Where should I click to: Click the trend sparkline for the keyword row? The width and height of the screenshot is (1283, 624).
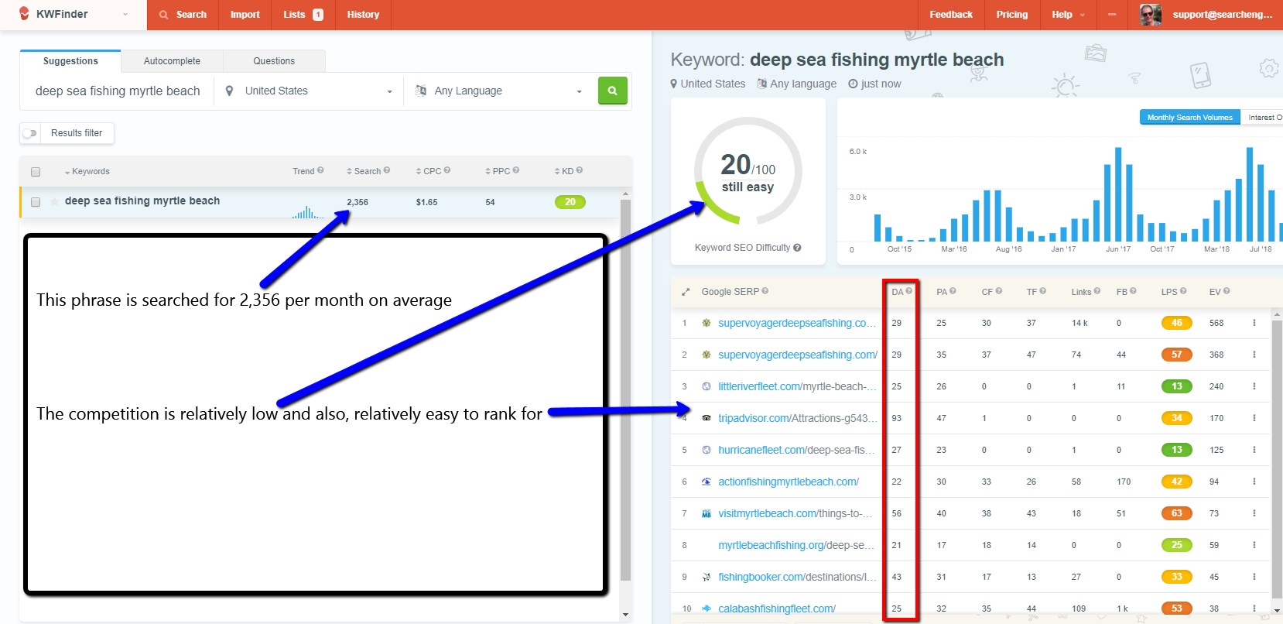tap(308, 211)
